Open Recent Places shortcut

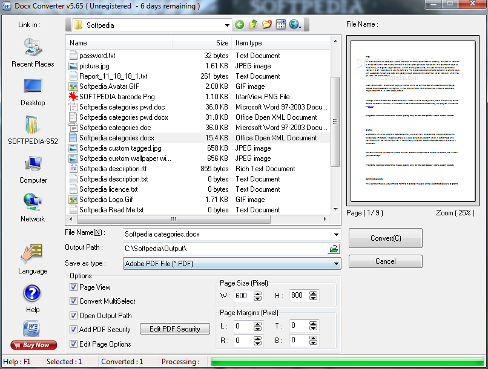point(33,53)
